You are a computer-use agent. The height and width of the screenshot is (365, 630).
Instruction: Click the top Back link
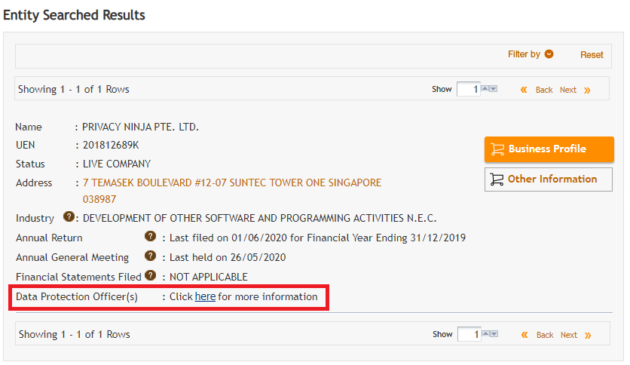click(544, 90)
